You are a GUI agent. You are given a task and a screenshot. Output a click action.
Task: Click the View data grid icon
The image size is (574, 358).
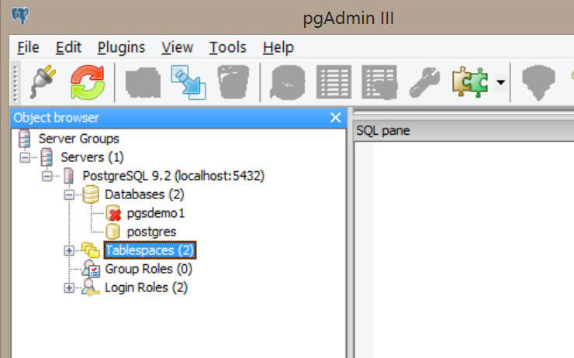(334, 82)
